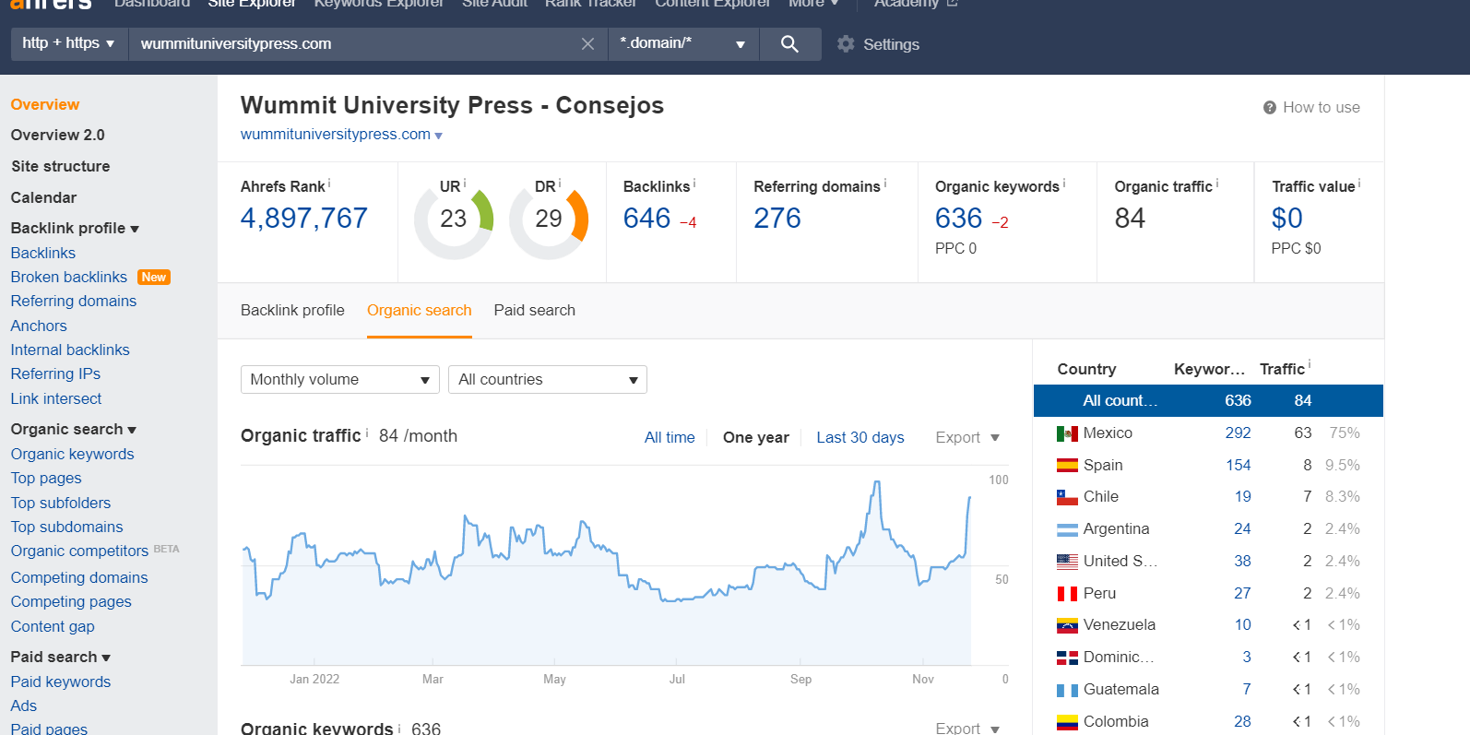
Task: Open Settings via the gear icon
Action: pos(846,43)
